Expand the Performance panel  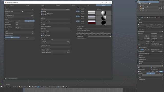click(x=142, y=58)
